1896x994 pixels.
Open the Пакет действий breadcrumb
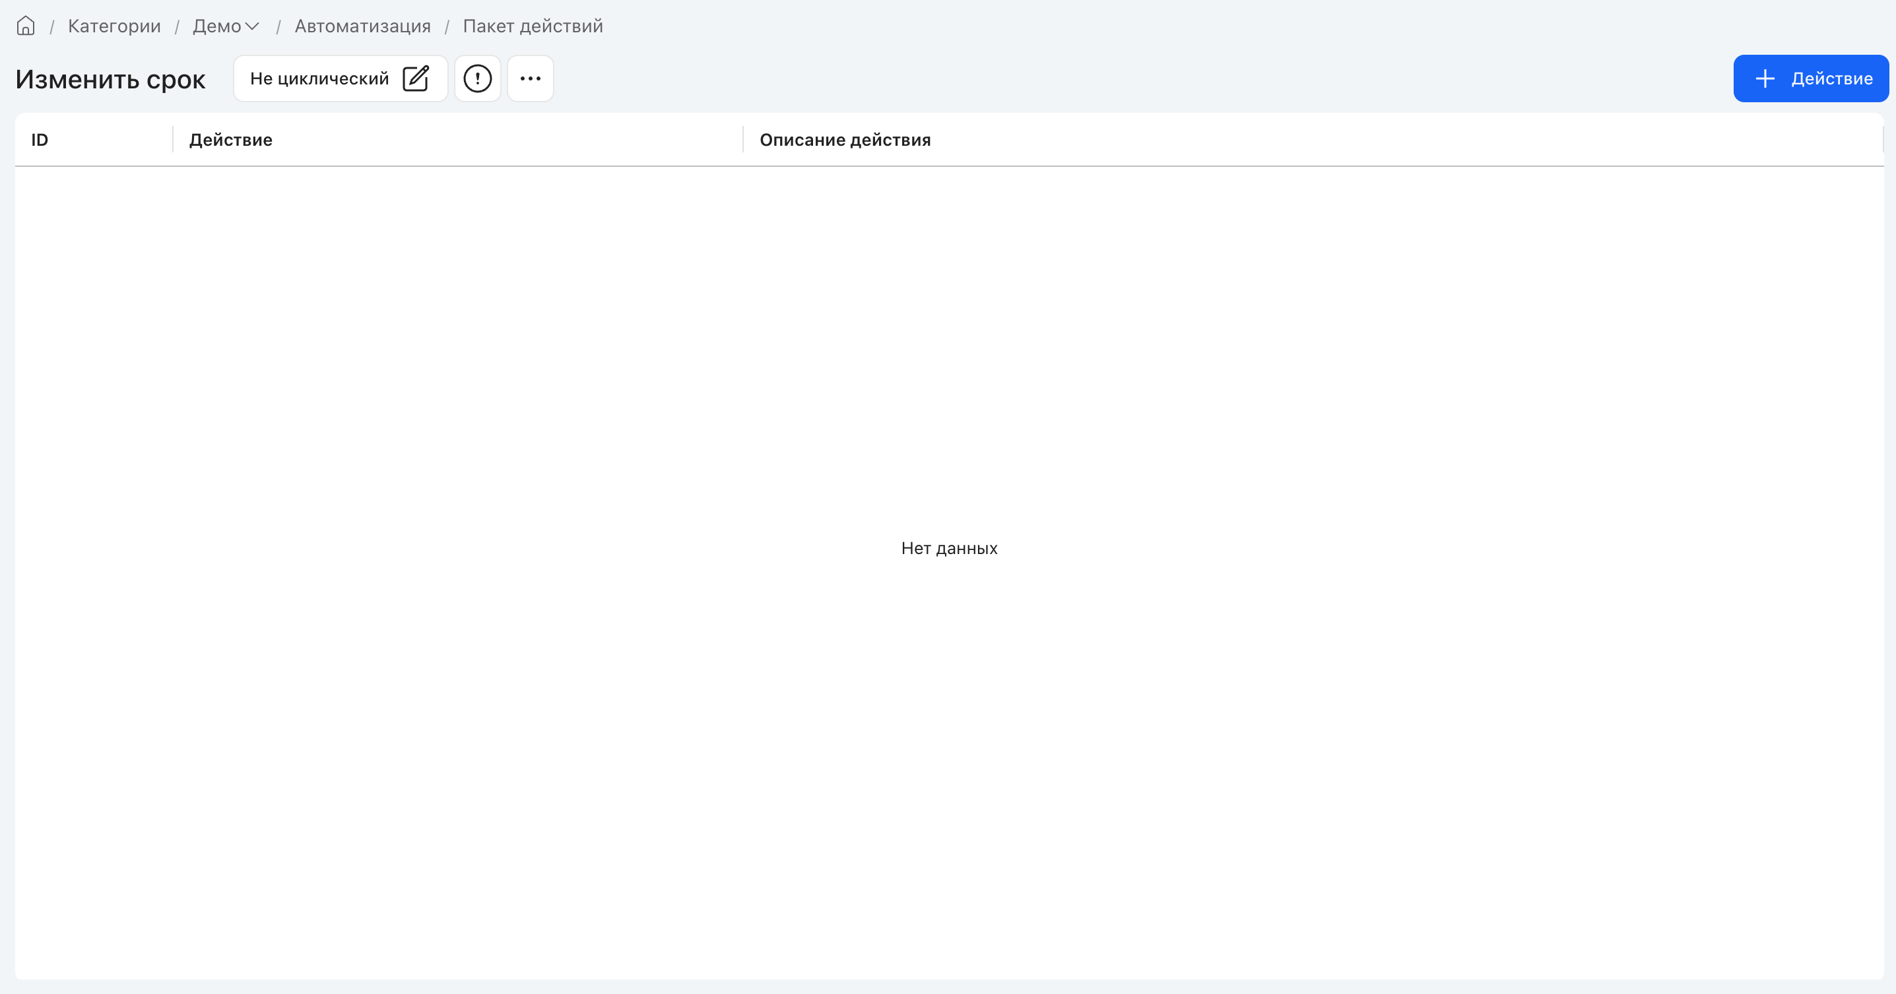tap(533, 26)
